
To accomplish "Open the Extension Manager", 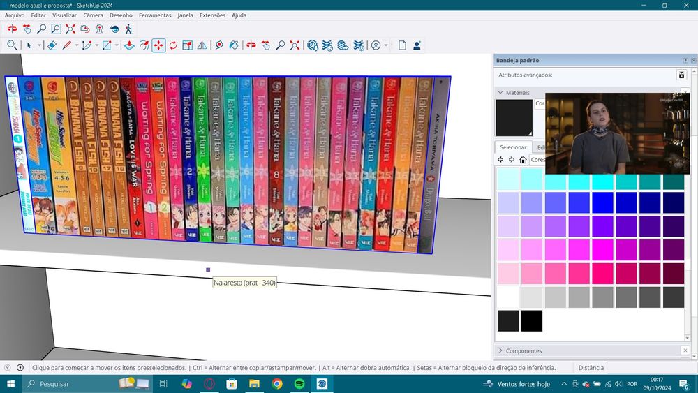I will [x=358, y=45].
